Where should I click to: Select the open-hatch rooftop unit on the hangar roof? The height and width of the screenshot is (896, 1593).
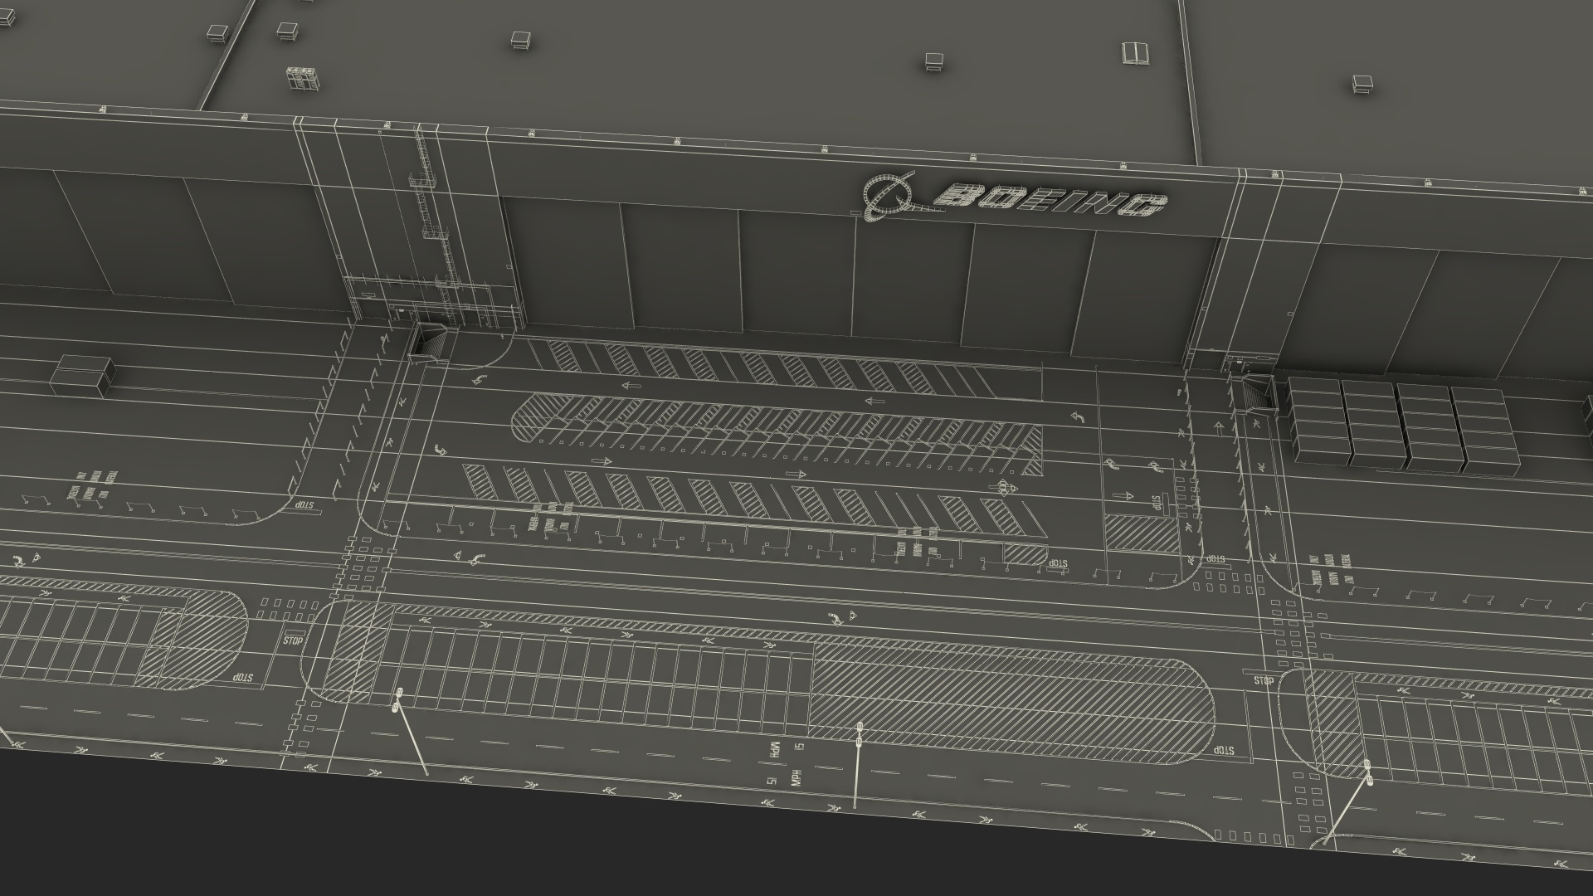point(1136,54)
